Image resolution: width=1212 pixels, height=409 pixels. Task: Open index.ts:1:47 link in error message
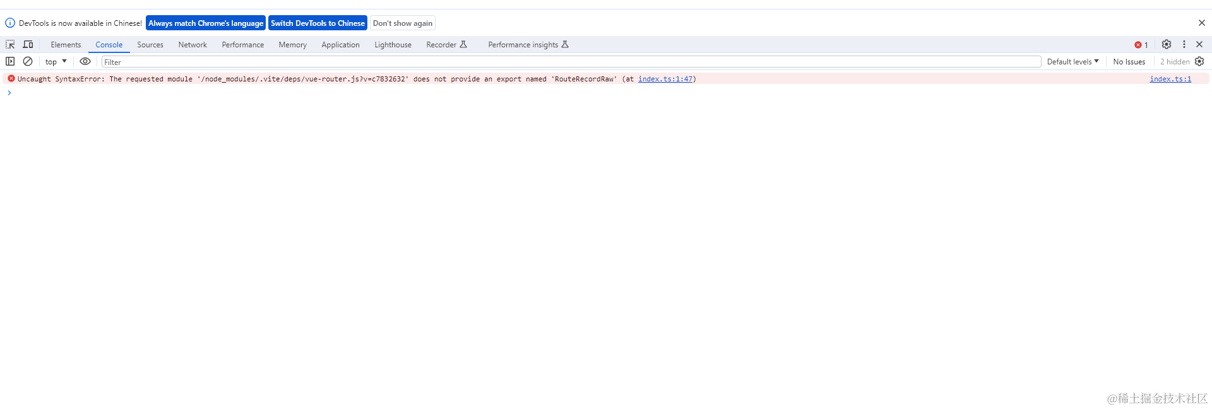click(x=665, y=79)
